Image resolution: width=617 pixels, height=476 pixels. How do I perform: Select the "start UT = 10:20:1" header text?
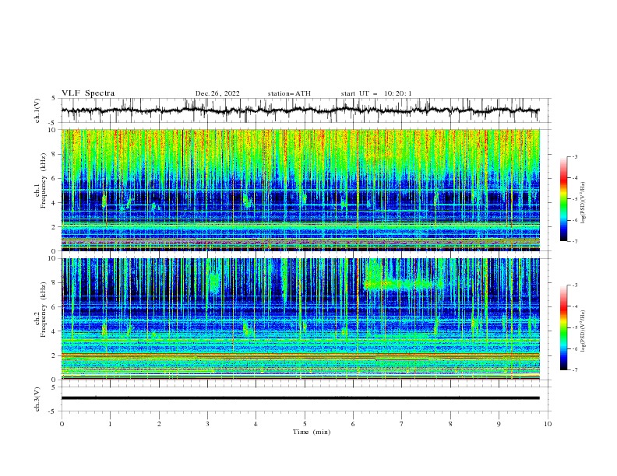point(376,93)
